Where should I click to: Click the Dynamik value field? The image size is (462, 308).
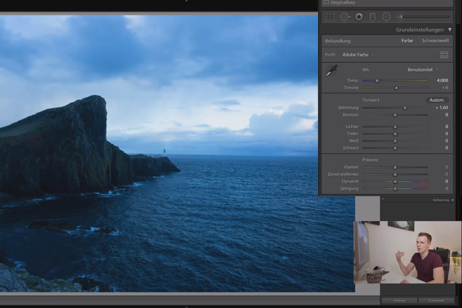(447, 181)
